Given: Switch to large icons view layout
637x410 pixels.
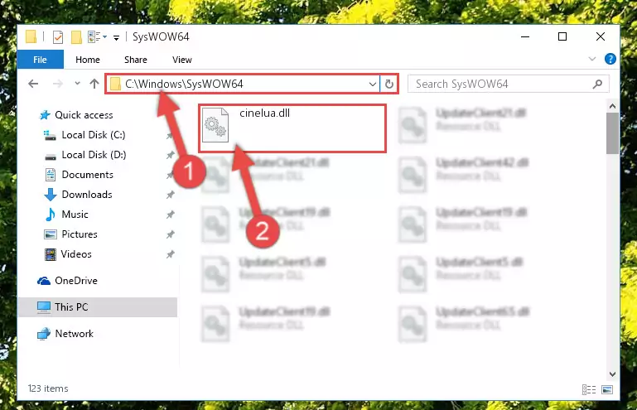Looking at the screenshot, I should pyautogui.click(x=607, y=390).
